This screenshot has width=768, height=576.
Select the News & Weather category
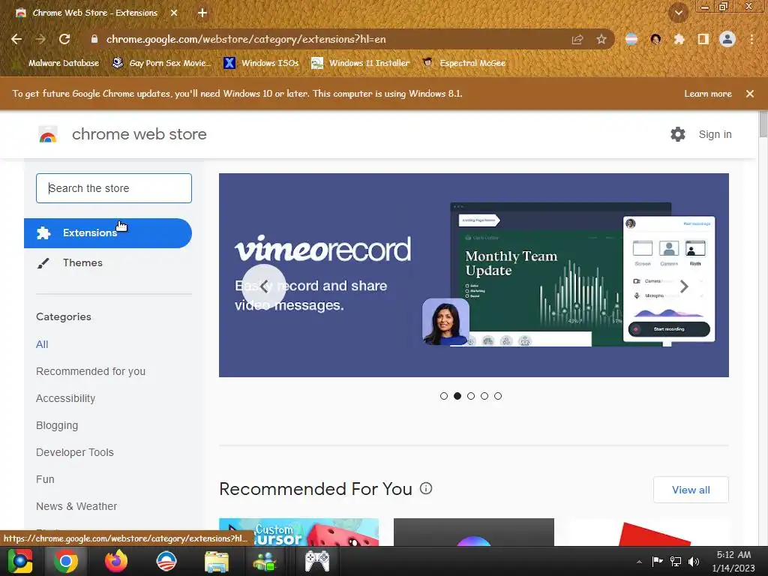coord(76,506)
